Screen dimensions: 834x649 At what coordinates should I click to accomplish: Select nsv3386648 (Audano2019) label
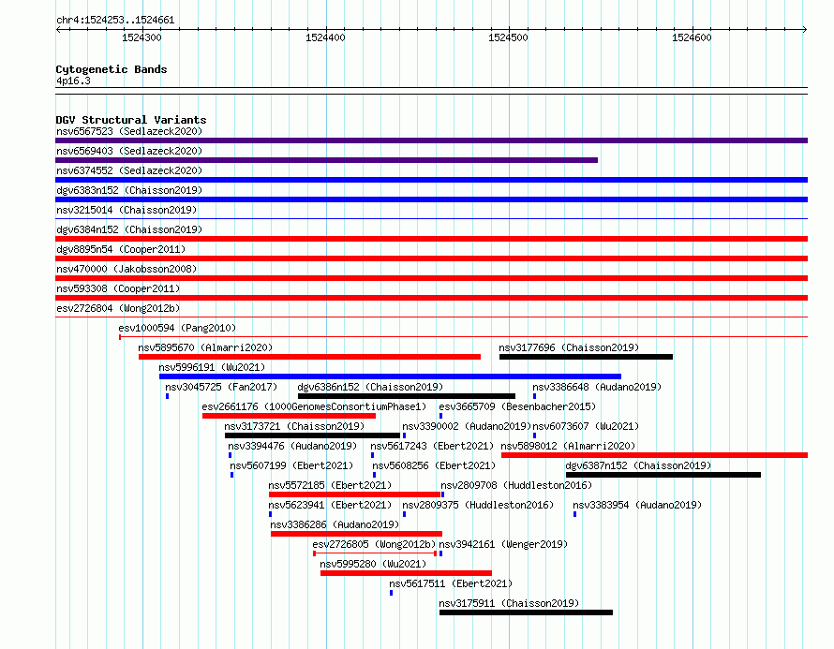(x=597, y=387)
